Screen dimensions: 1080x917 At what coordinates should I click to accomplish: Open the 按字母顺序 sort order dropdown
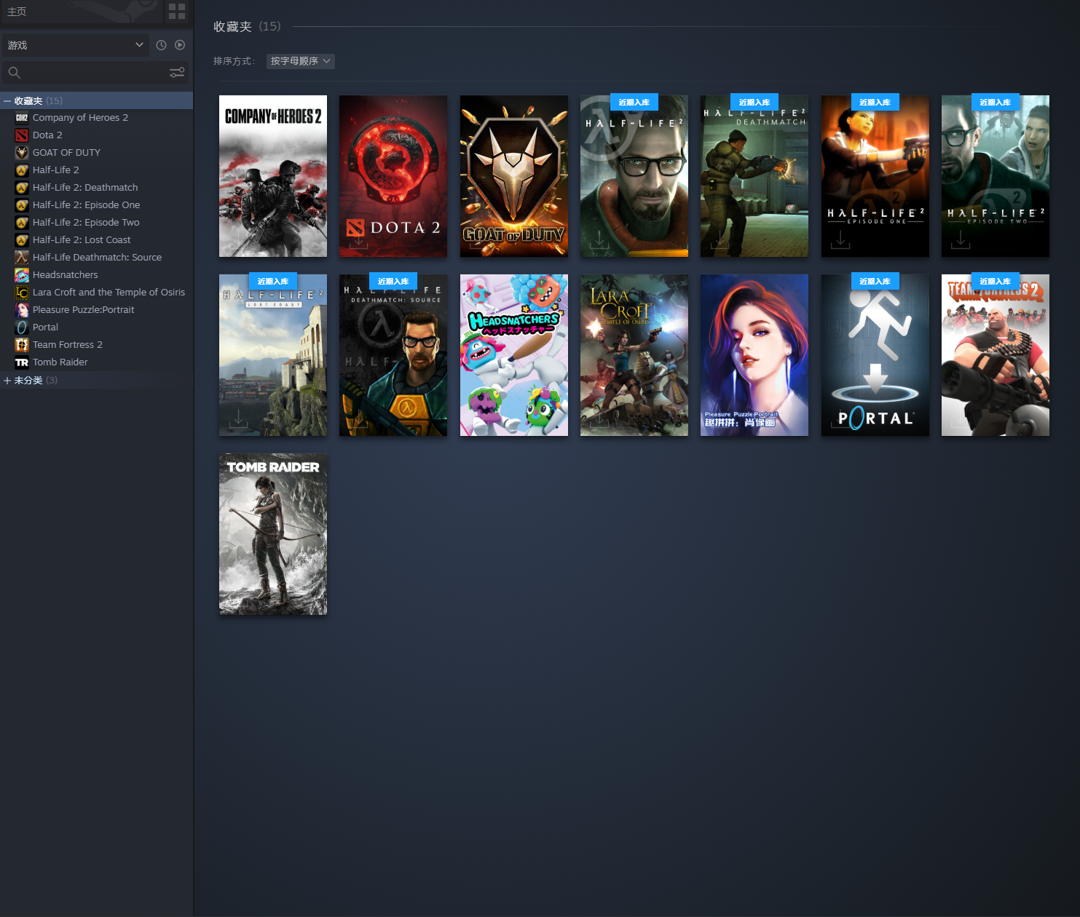click(301, 61)
